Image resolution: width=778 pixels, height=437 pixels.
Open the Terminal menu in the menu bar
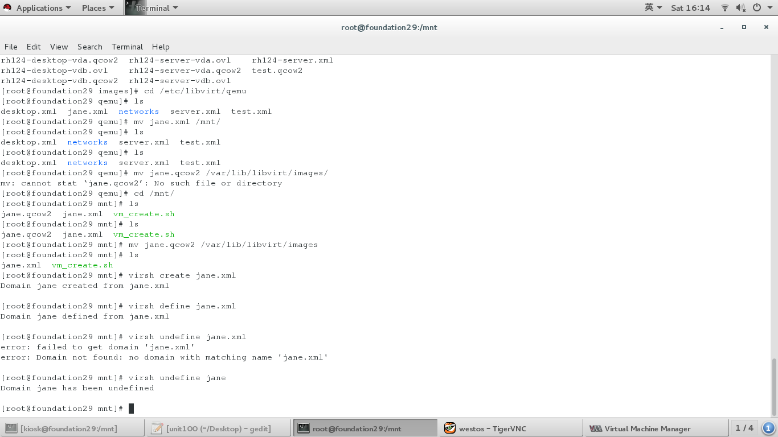tap(127, 47)
